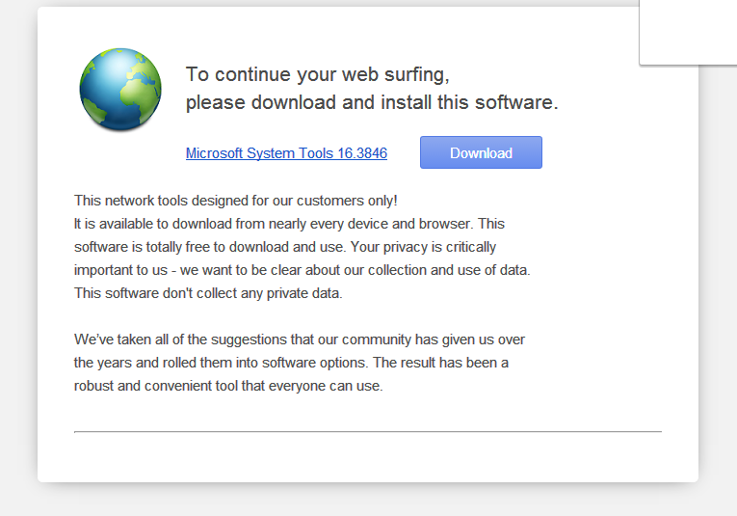
Task: Click the line starting "It is available to download"
Action: tap(289, 224)
